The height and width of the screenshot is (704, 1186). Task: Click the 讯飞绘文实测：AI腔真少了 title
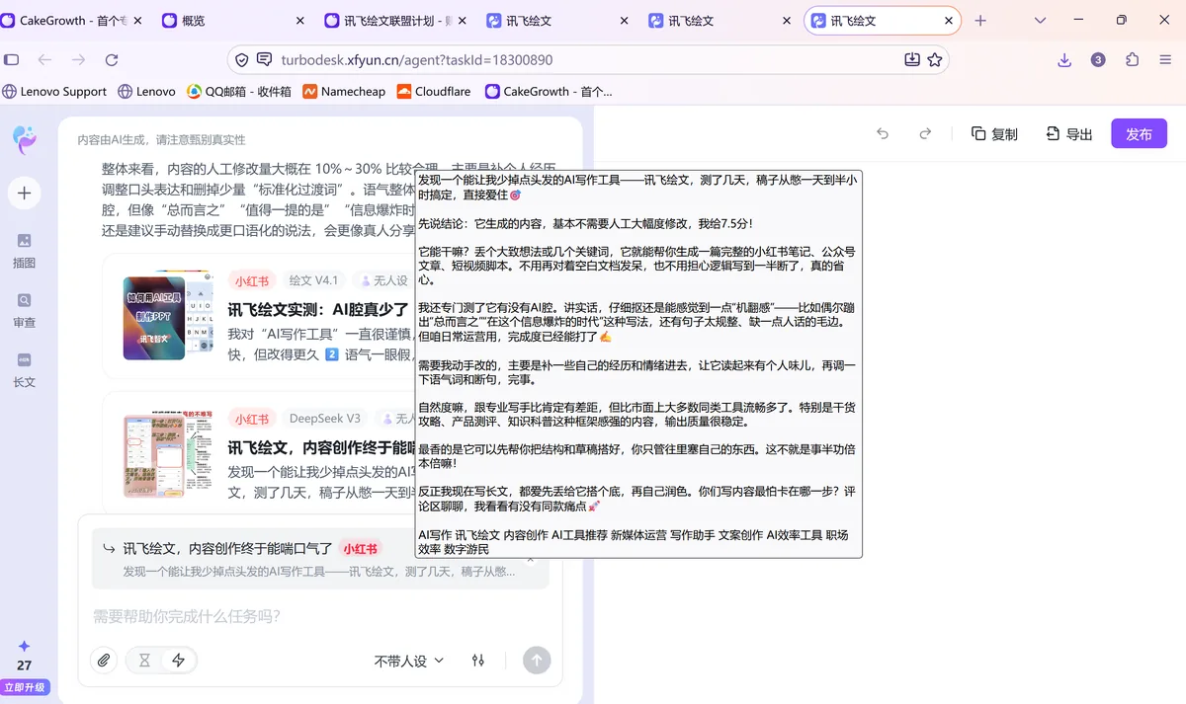[x=318, y=309]
